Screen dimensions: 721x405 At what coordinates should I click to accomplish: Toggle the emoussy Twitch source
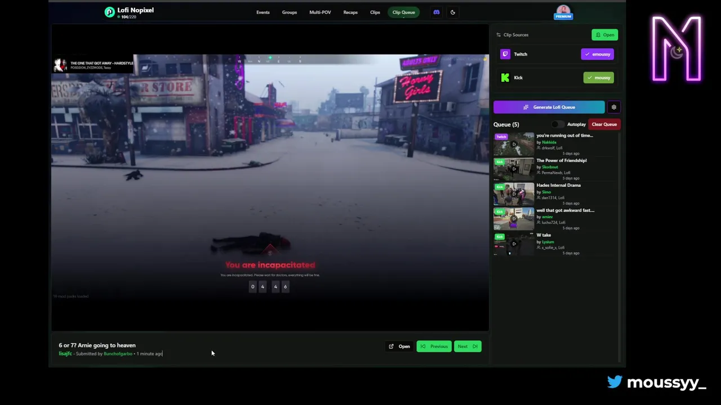(x=598, y=54)
